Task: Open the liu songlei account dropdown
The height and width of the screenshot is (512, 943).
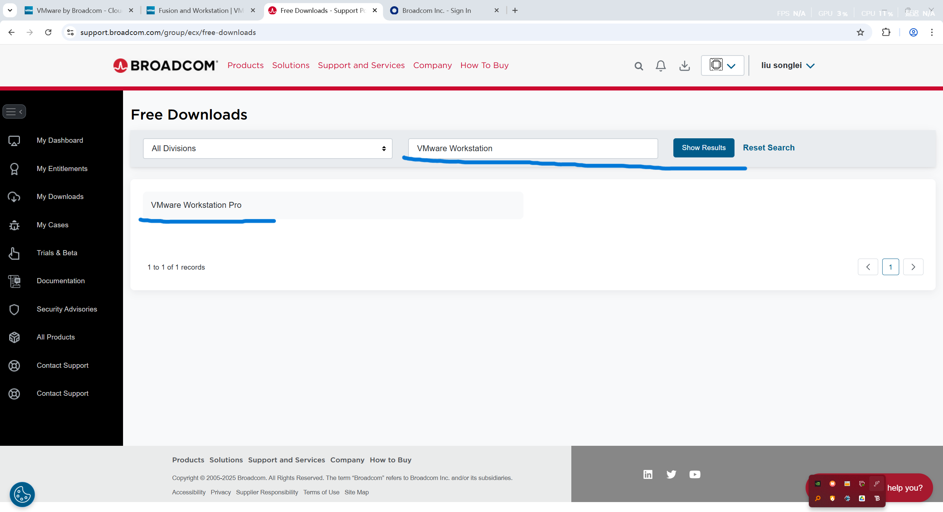Action: [788, 65]
